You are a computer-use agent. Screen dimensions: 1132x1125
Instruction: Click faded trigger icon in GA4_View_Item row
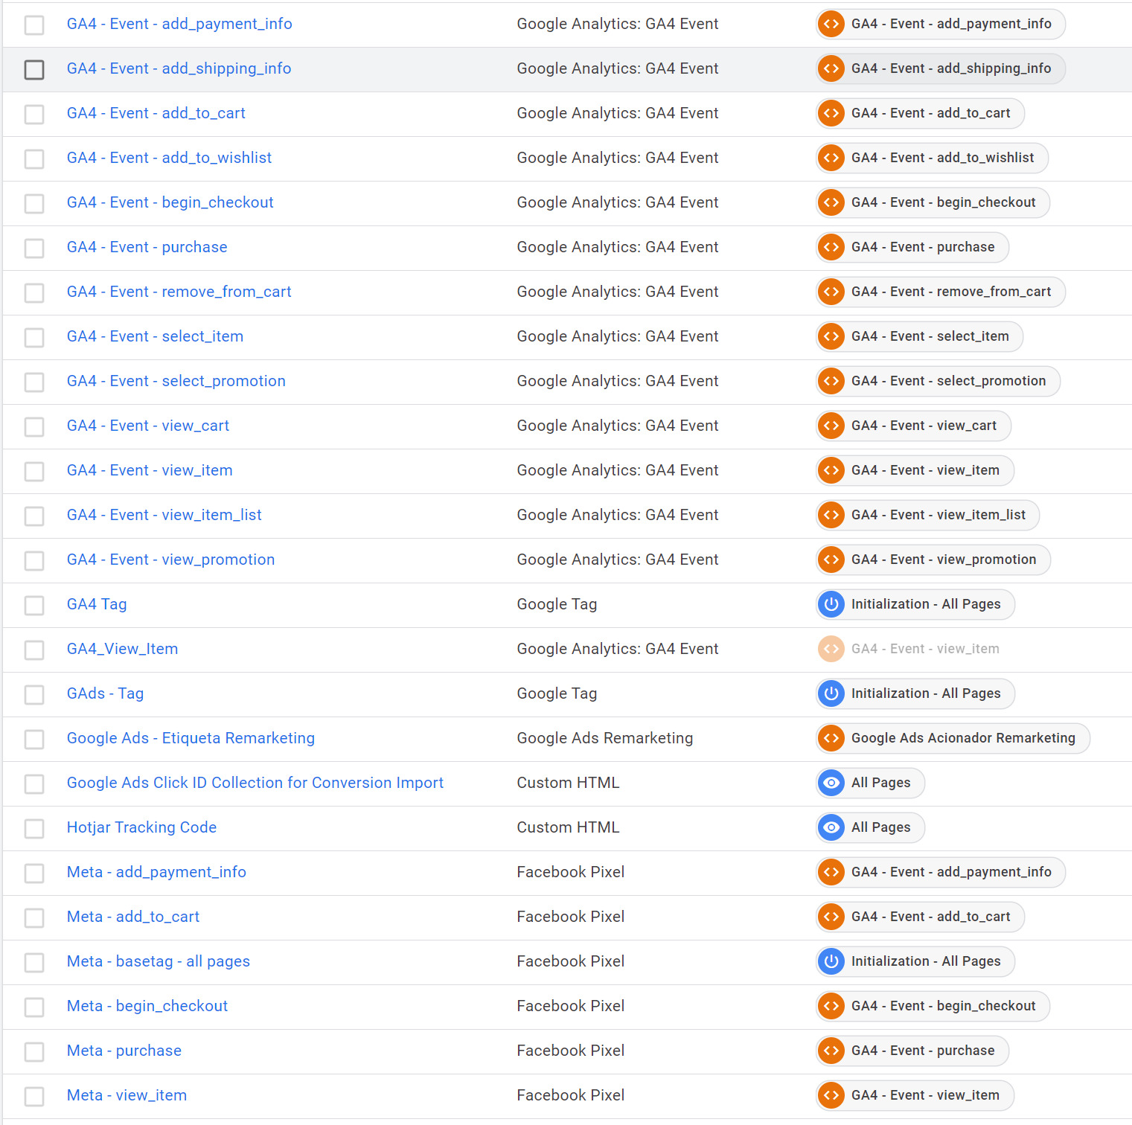pos(831,649)
